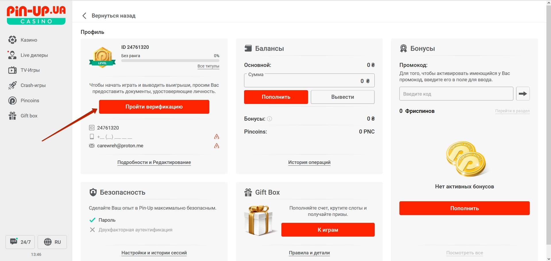Open Все титулы link

208,66
